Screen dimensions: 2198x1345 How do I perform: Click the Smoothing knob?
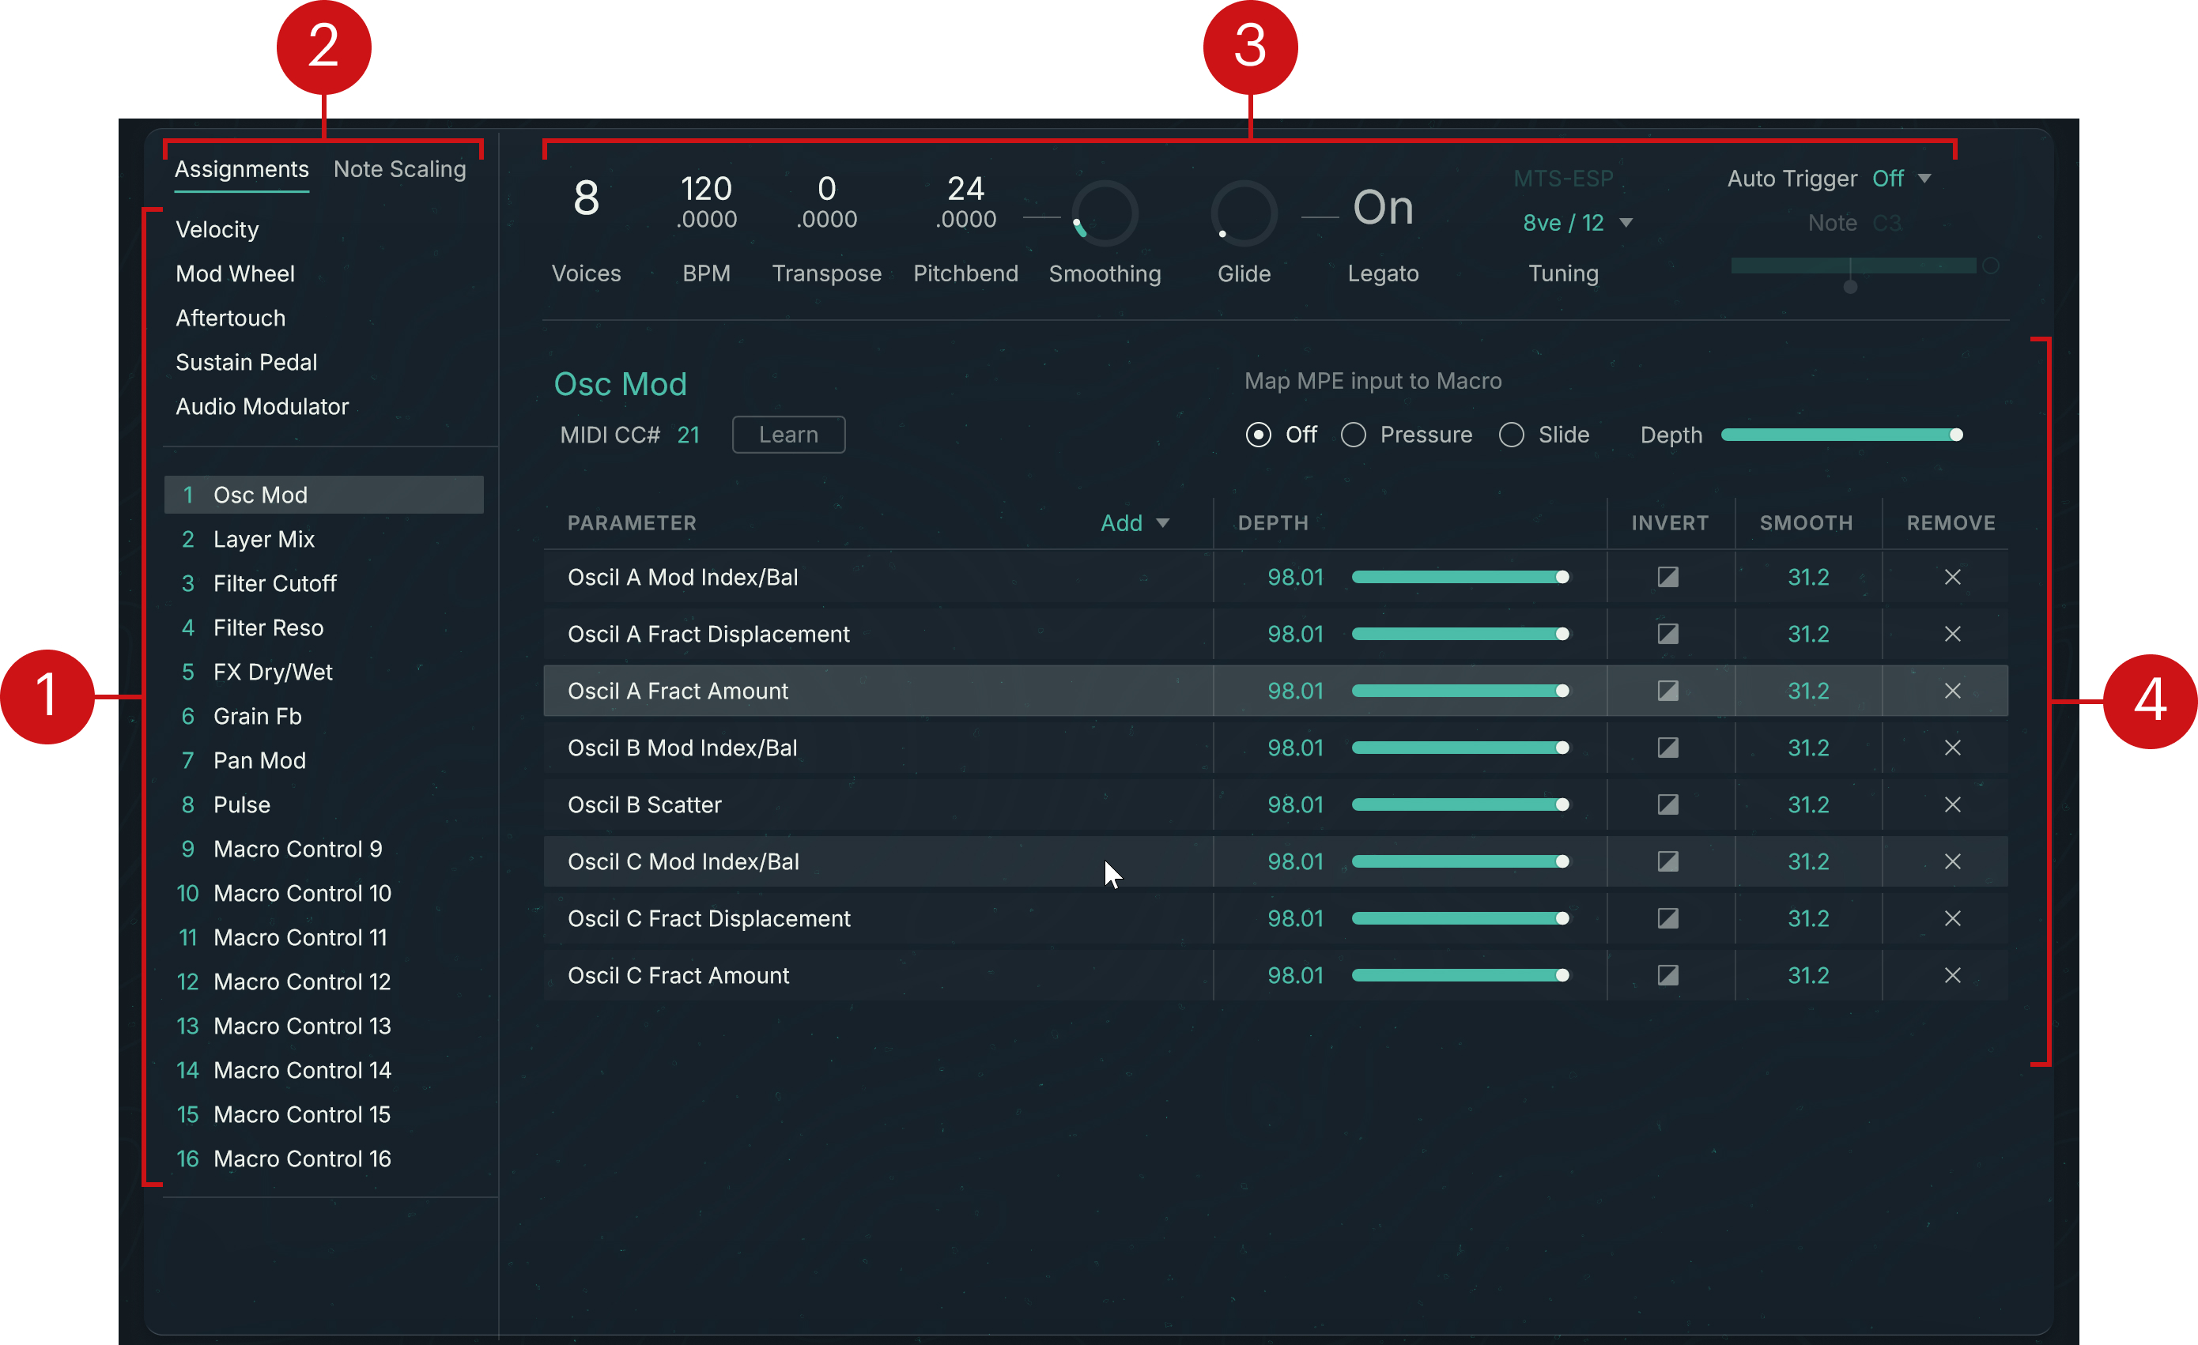(1105, 214)
